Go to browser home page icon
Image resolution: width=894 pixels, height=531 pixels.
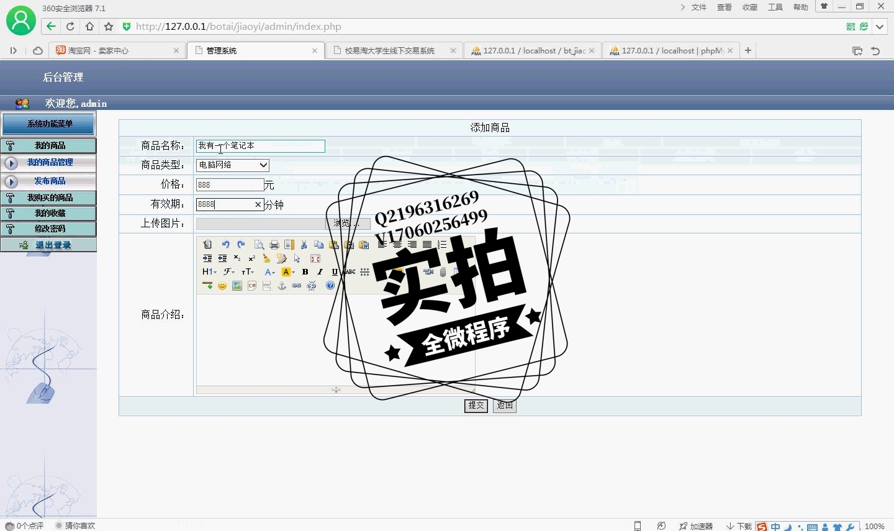pos(89,27)
